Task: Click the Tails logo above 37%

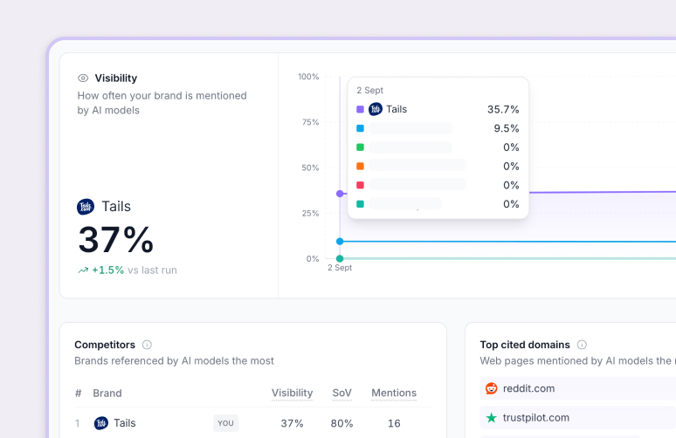Action: (86, 207)
